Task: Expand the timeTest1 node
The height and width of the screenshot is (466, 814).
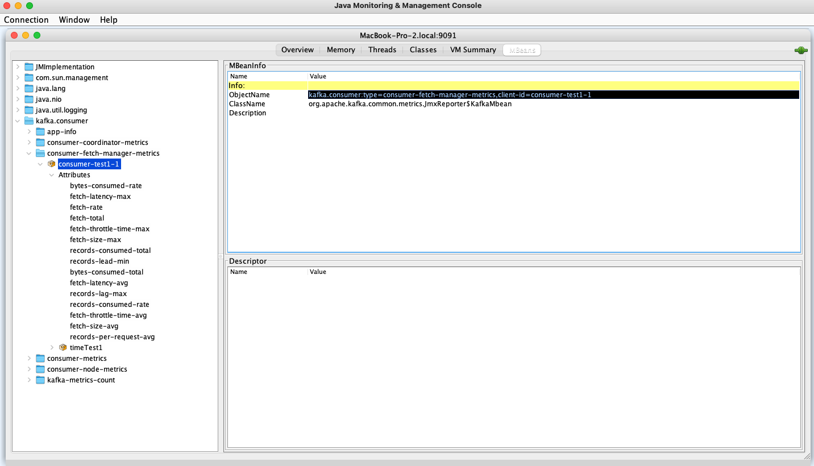Action: tap(52, 347)
